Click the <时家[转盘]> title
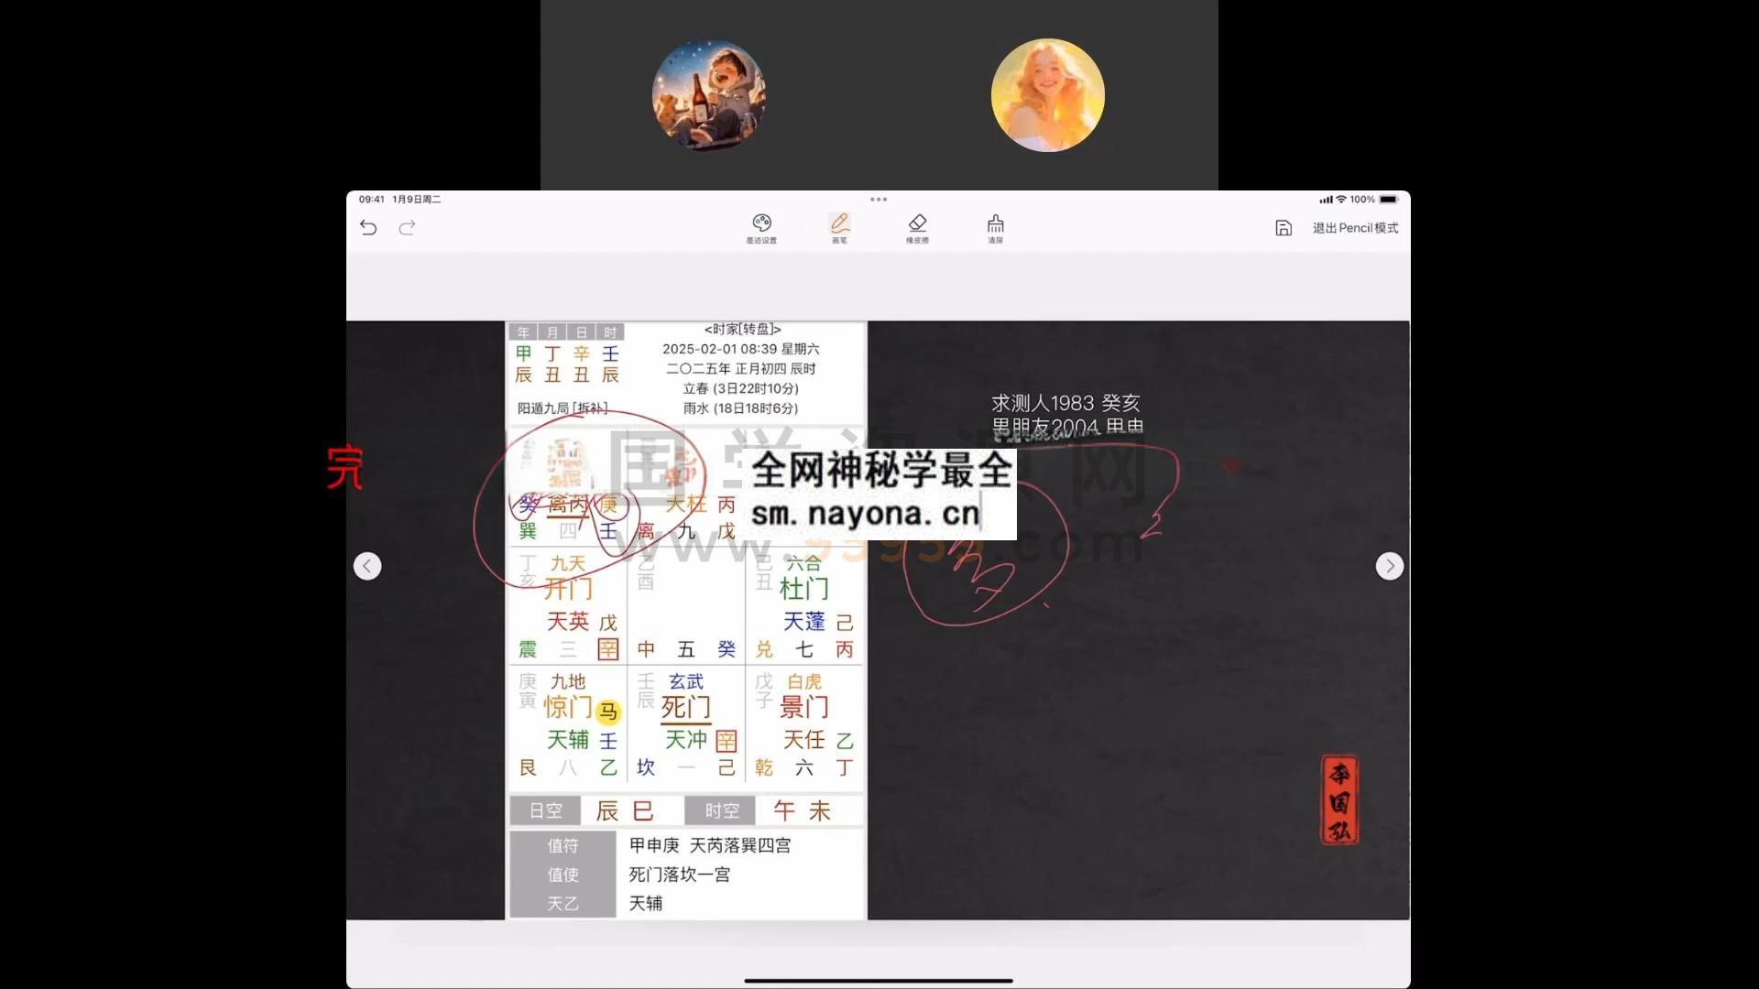Viewport: 1759px width, 989px height. tap(743, 329)
